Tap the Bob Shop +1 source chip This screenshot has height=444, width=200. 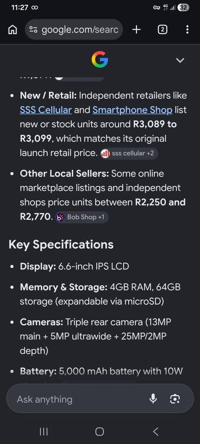point(82,217)
